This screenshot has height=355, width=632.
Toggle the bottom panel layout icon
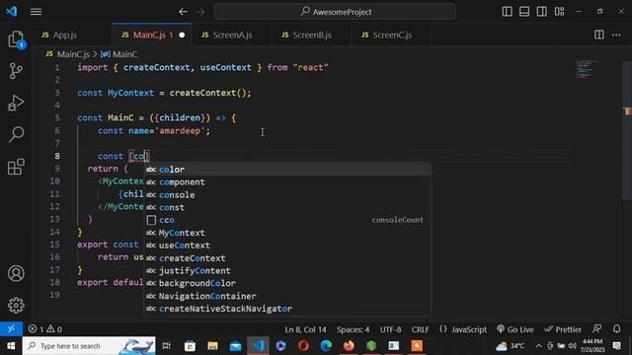[x=524, y=11]
